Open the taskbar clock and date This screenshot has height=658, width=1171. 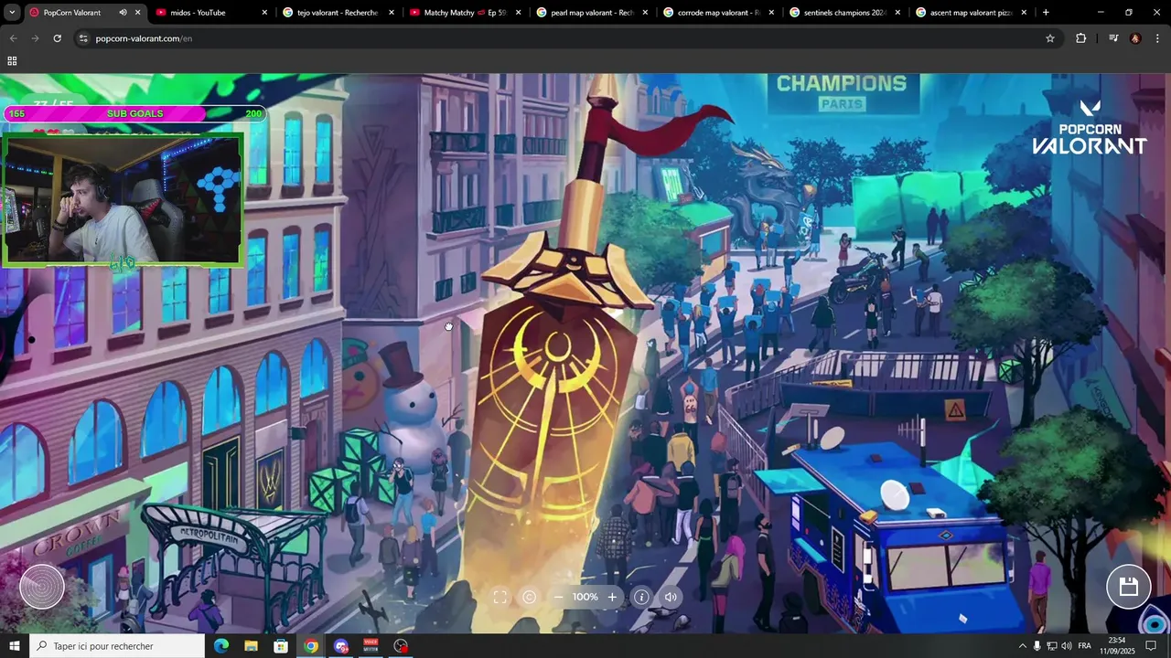coord(1116,646)
